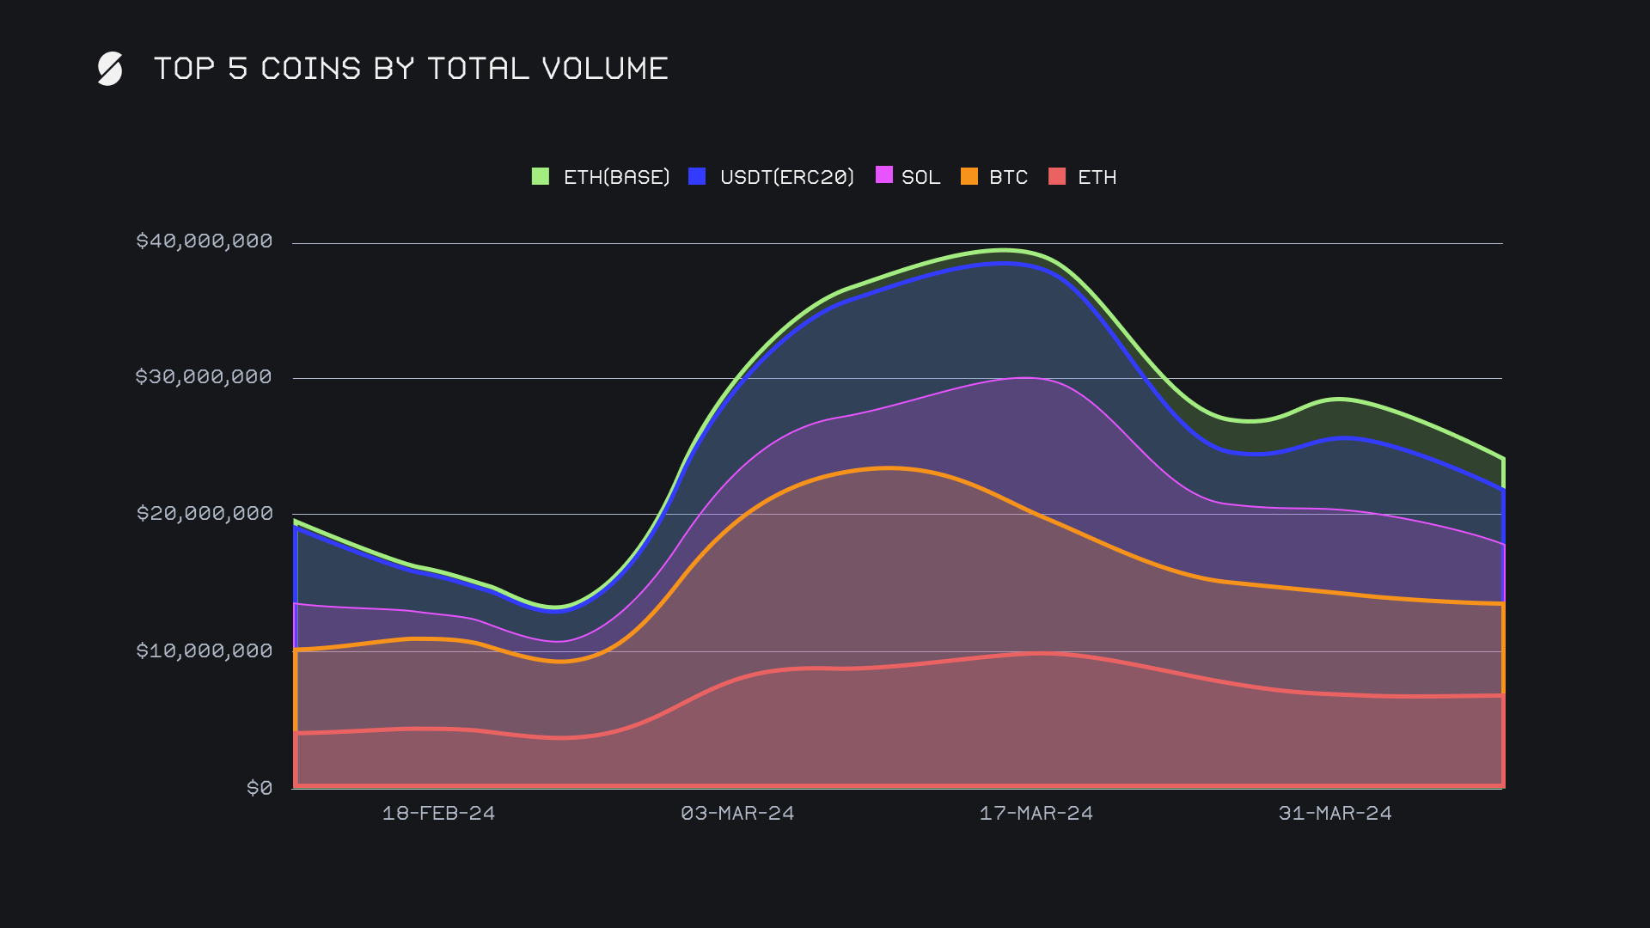Image resolution: width=1650 pixels, height=928 pixels.
Task: Click the chart title text
Action: (411, 69)
